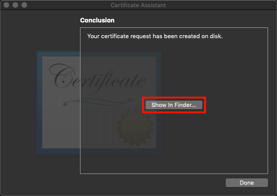Click the certificate request created message
Viewport: 277px width, 196px height.
(x=155, y=36)
